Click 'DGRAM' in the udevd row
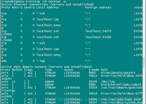The width and height of the screenshot is (146, 104). coord(49,85)
